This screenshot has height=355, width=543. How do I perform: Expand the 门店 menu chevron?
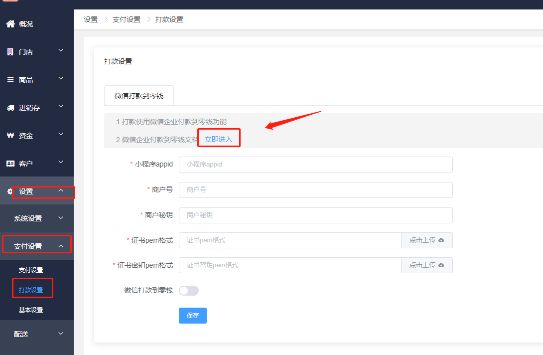pos(61,51)
